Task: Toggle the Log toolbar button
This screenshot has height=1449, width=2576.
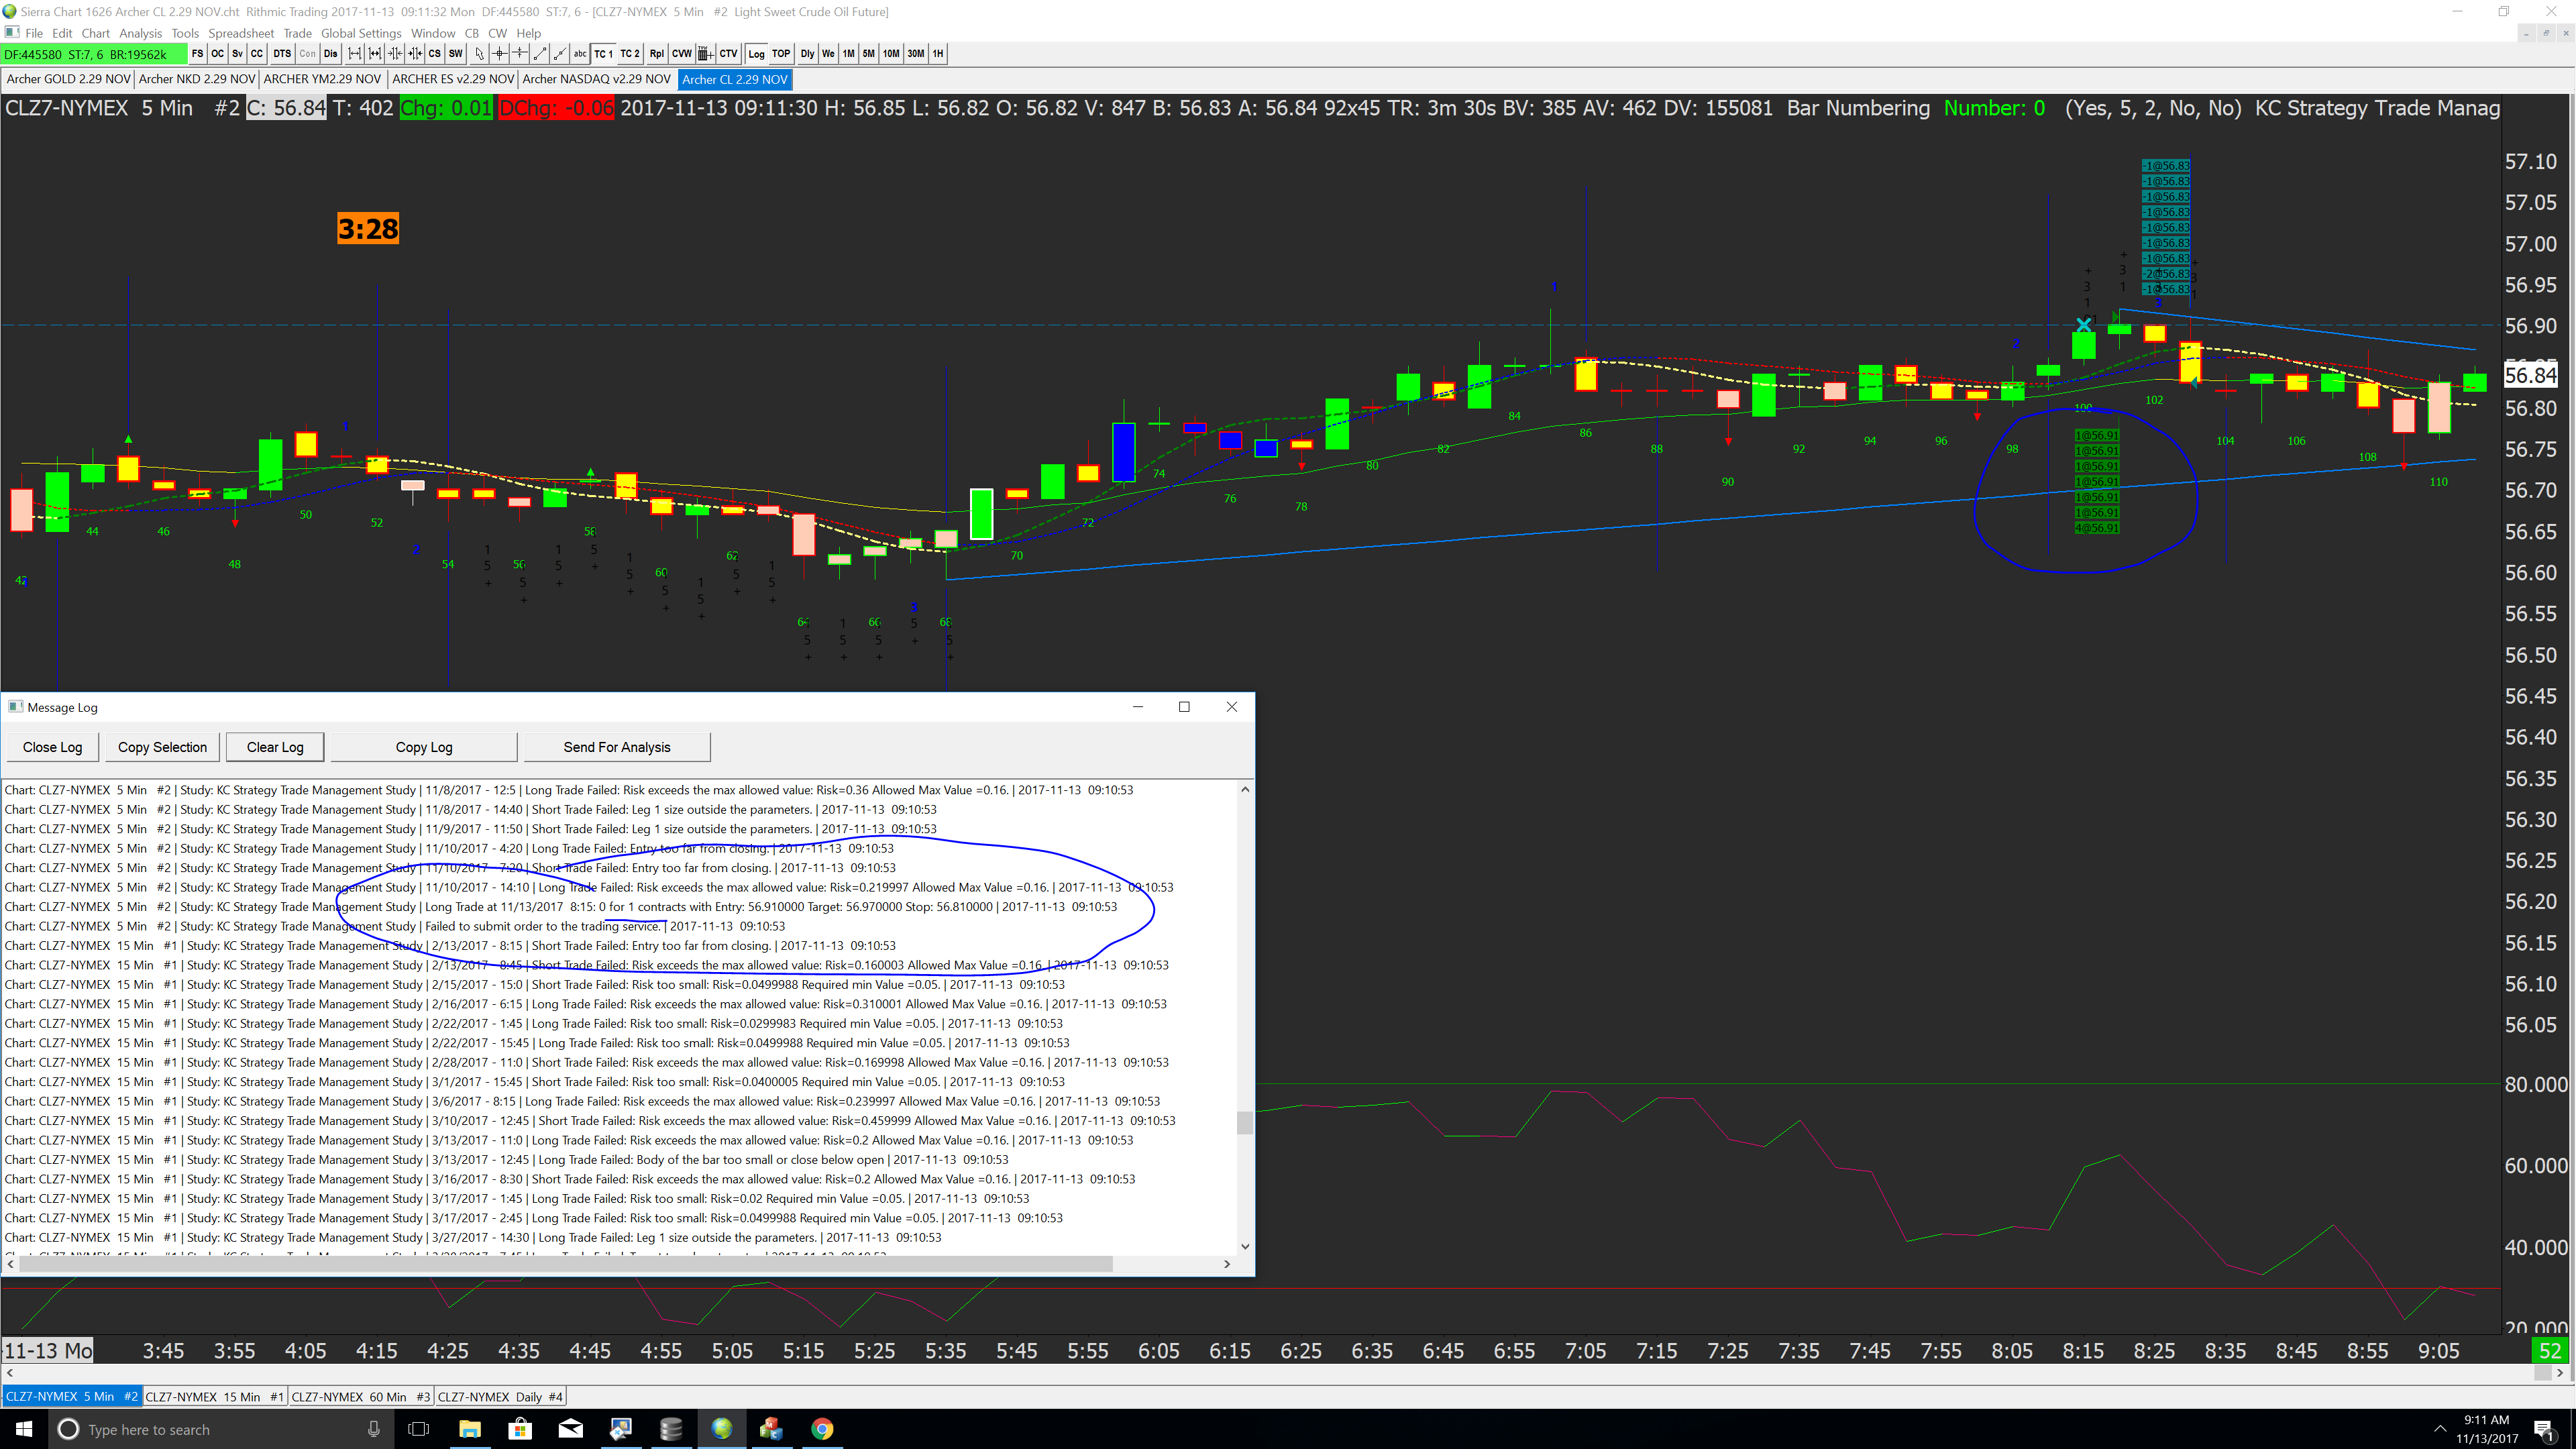Action: [x=756, y=54]
